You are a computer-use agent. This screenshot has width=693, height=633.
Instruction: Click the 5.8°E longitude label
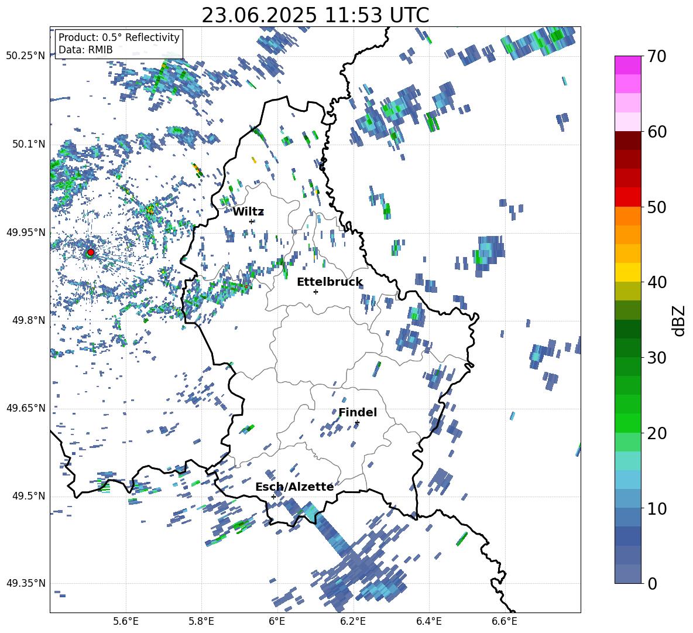click(x=201, y=621)
